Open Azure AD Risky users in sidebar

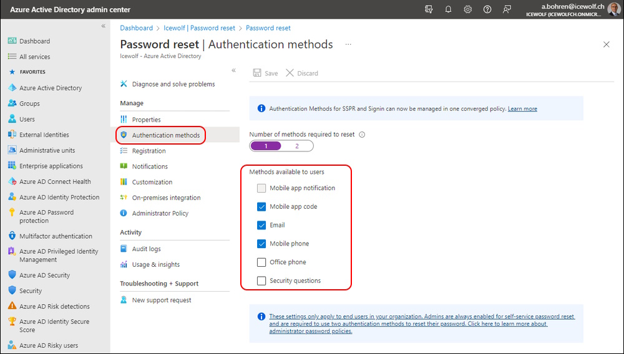[49, 345]
